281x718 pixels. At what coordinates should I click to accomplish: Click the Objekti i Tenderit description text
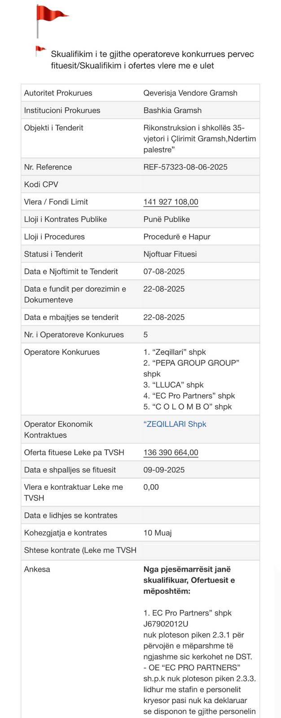coord(200,139)
